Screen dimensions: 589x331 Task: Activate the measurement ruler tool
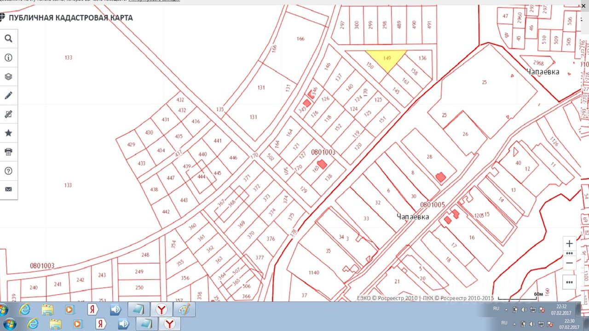8,114
